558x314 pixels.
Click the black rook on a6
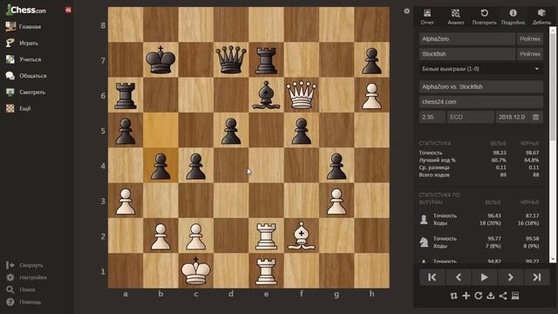pyautogui.click(x=126, y=95)
